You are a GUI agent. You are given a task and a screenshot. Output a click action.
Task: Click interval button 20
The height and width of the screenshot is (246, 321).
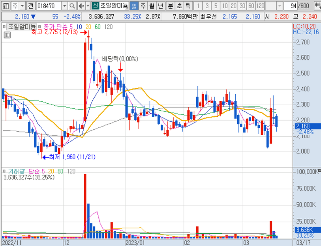pyautogui.click(x=234, y=6)
